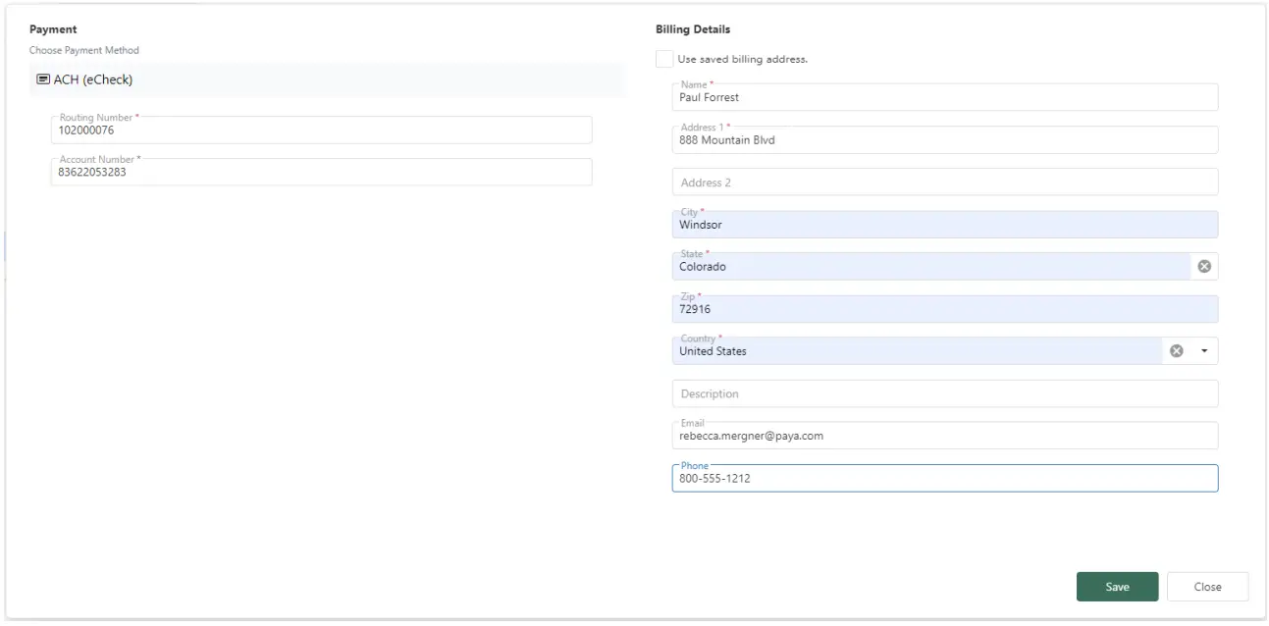Click the Close button
This screenshot has width=1269, height=626.
point(1206,586)
